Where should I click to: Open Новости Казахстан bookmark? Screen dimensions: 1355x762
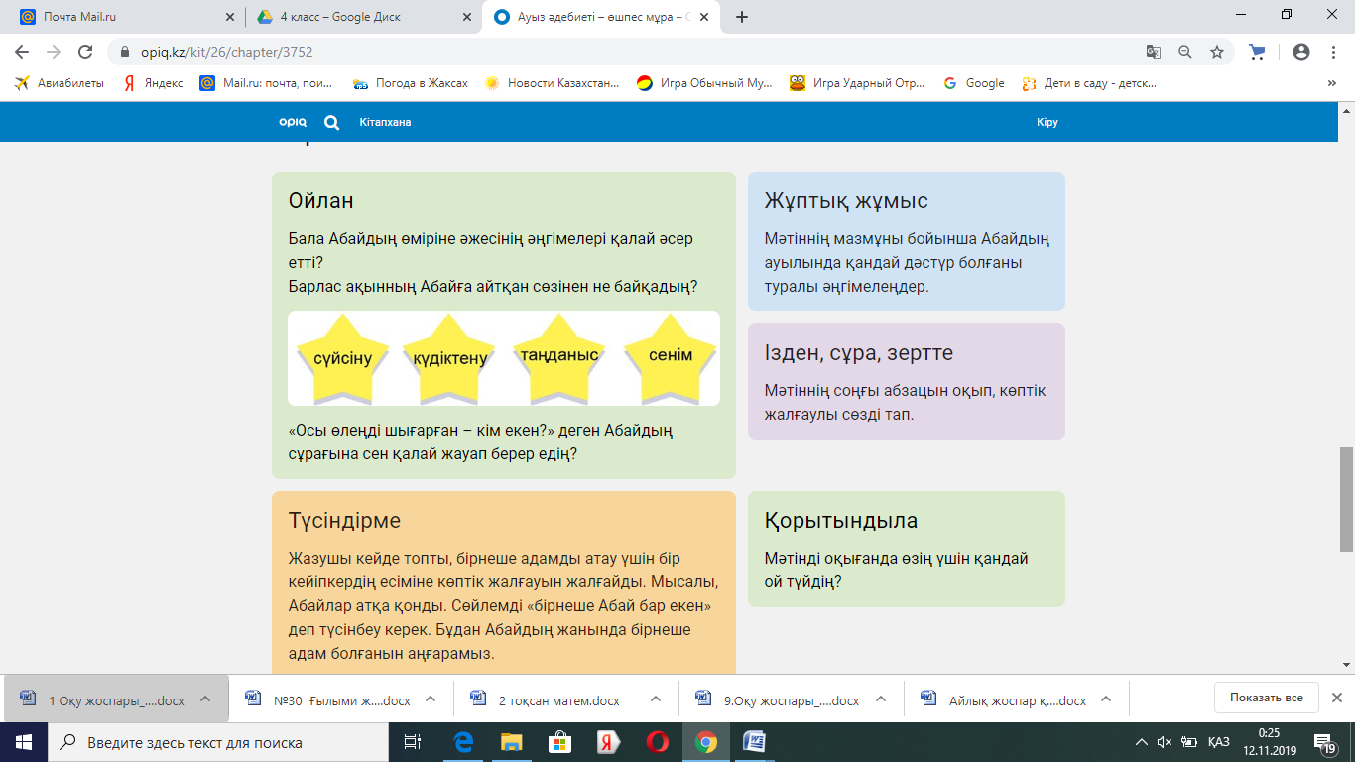coord(553,84)
